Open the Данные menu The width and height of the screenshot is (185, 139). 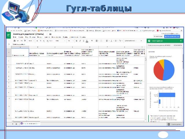coord(47,37)
